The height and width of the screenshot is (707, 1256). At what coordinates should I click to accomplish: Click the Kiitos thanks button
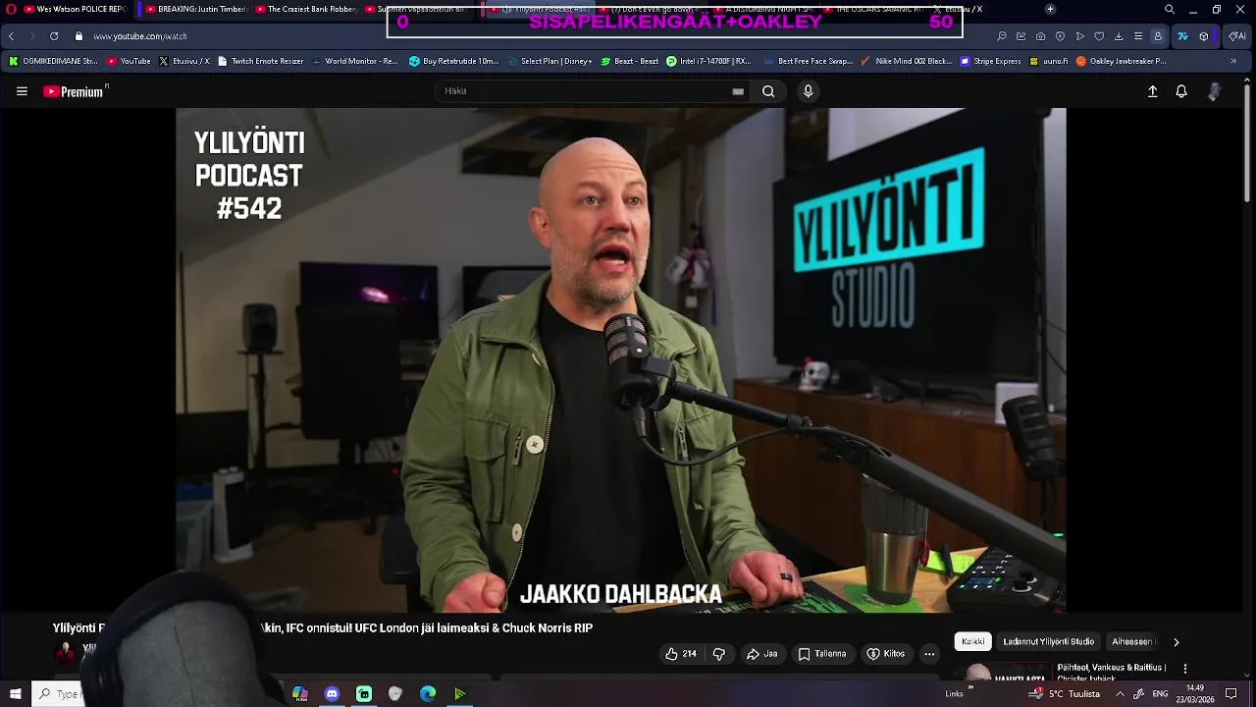[886, 654]
